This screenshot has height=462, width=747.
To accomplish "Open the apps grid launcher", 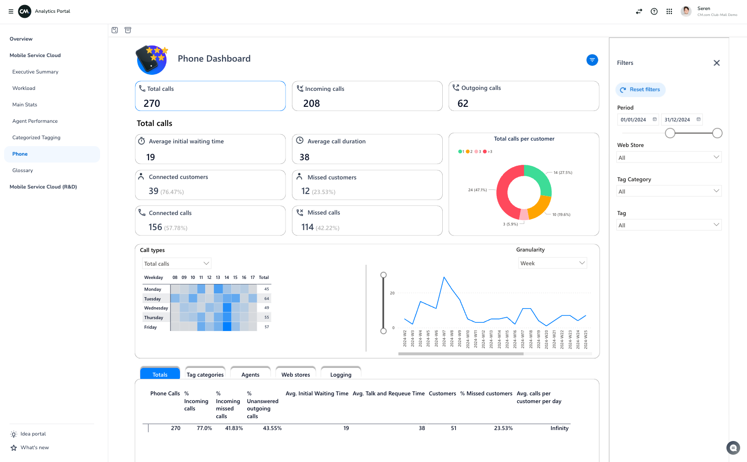I will [669, 11].
